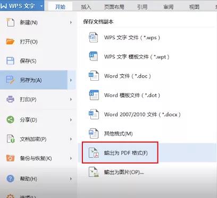
Task: Click the Print printer icon
Action: pyautogui.click(x=10, y=99)
